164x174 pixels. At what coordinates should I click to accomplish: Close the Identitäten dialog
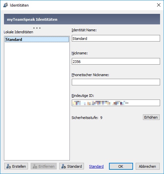159,5
